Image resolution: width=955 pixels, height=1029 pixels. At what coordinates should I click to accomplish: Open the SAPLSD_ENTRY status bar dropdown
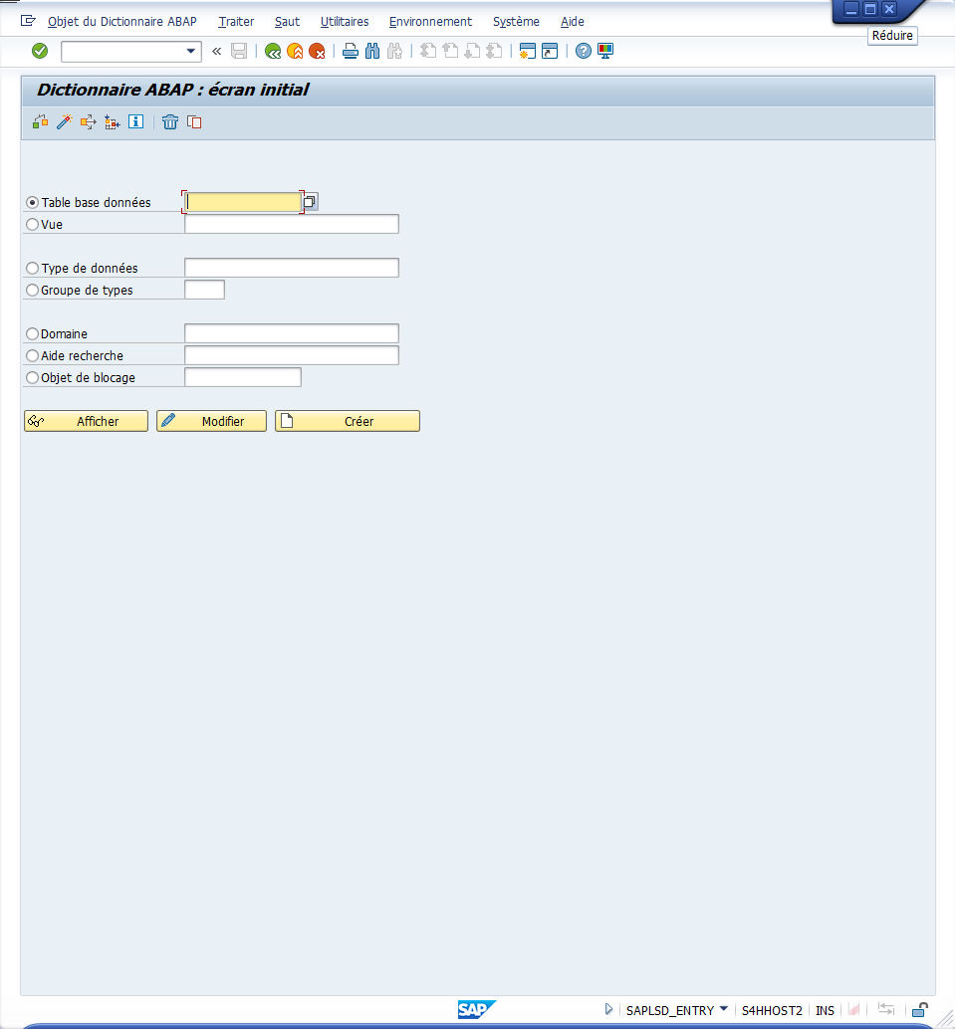tap(723, 1009)
